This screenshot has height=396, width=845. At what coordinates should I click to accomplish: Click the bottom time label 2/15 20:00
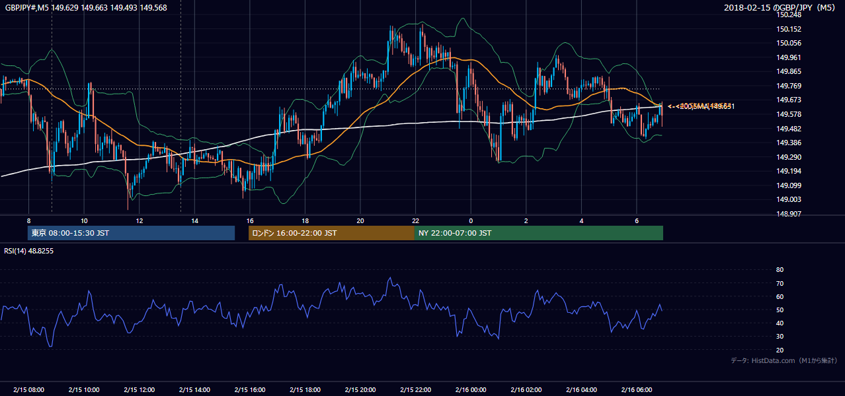pos(360,390)
